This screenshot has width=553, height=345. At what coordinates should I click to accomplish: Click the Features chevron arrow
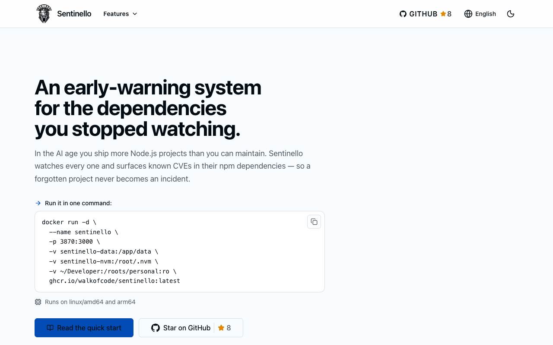coord(135,14)
